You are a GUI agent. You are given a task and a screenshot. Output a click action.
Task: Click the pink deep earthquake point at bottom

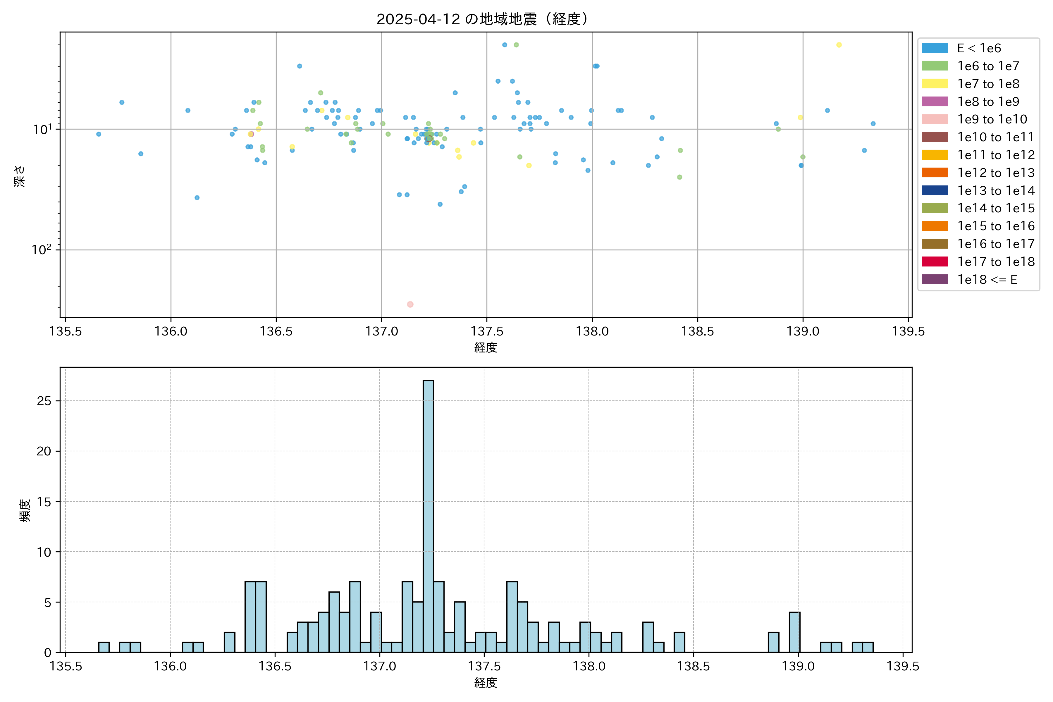tap(410, 304)
